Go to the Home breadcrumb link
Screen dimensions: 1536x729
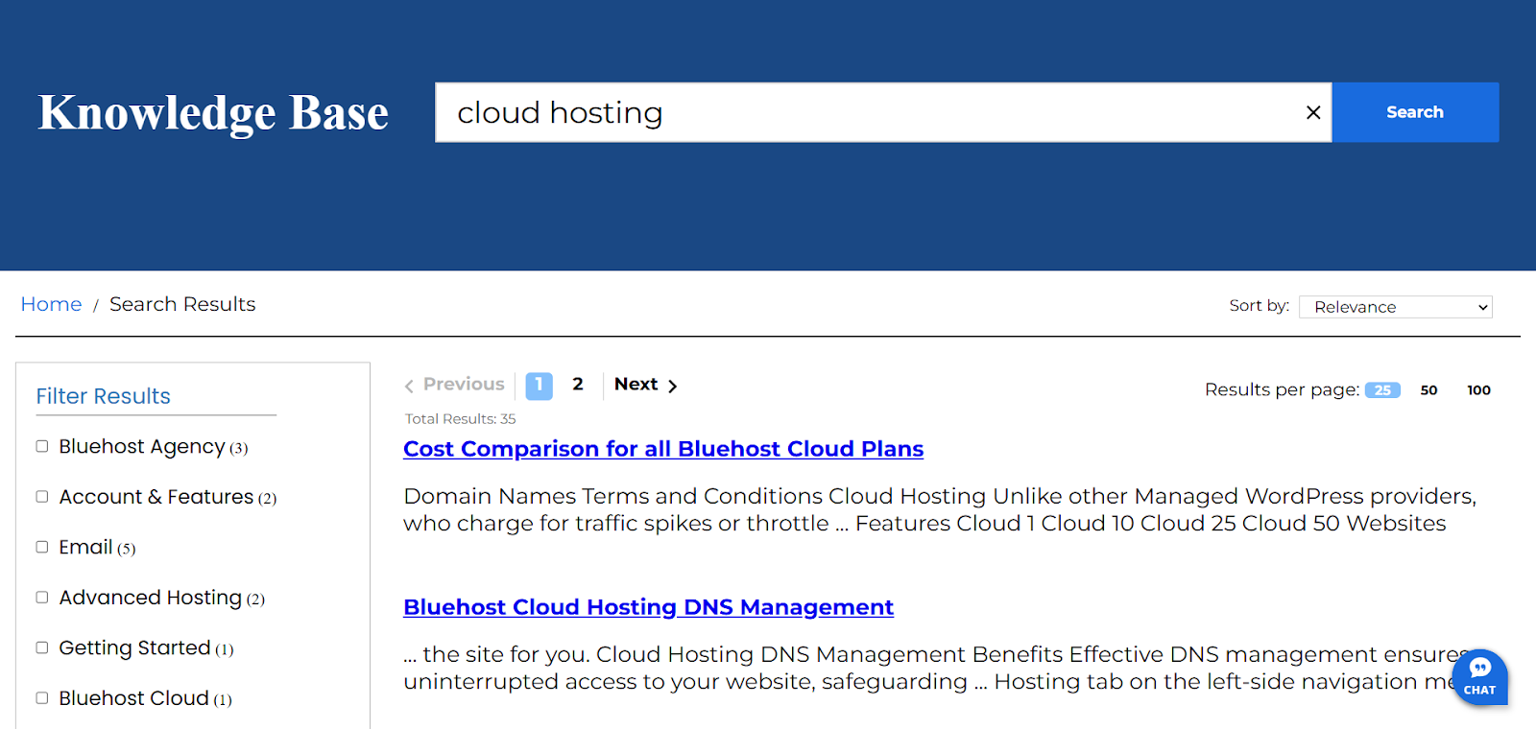click(51, 304)
